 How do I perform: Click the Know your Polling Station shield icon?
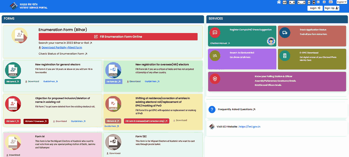215,79
